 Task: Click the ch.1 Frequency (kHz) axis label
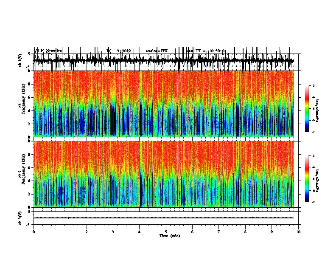(22, 99)
